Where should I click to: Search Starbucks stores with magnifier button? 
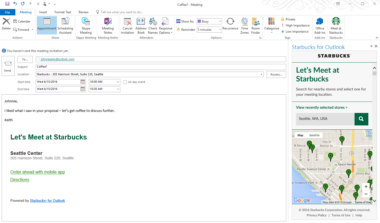point(361,119)
